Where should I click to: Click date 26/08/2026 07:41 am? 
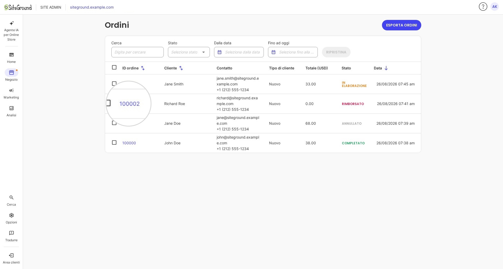coord(396,104)
